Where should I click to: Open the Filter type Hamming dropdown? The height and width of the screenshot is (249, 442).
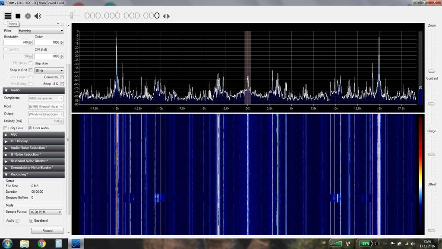41,31
